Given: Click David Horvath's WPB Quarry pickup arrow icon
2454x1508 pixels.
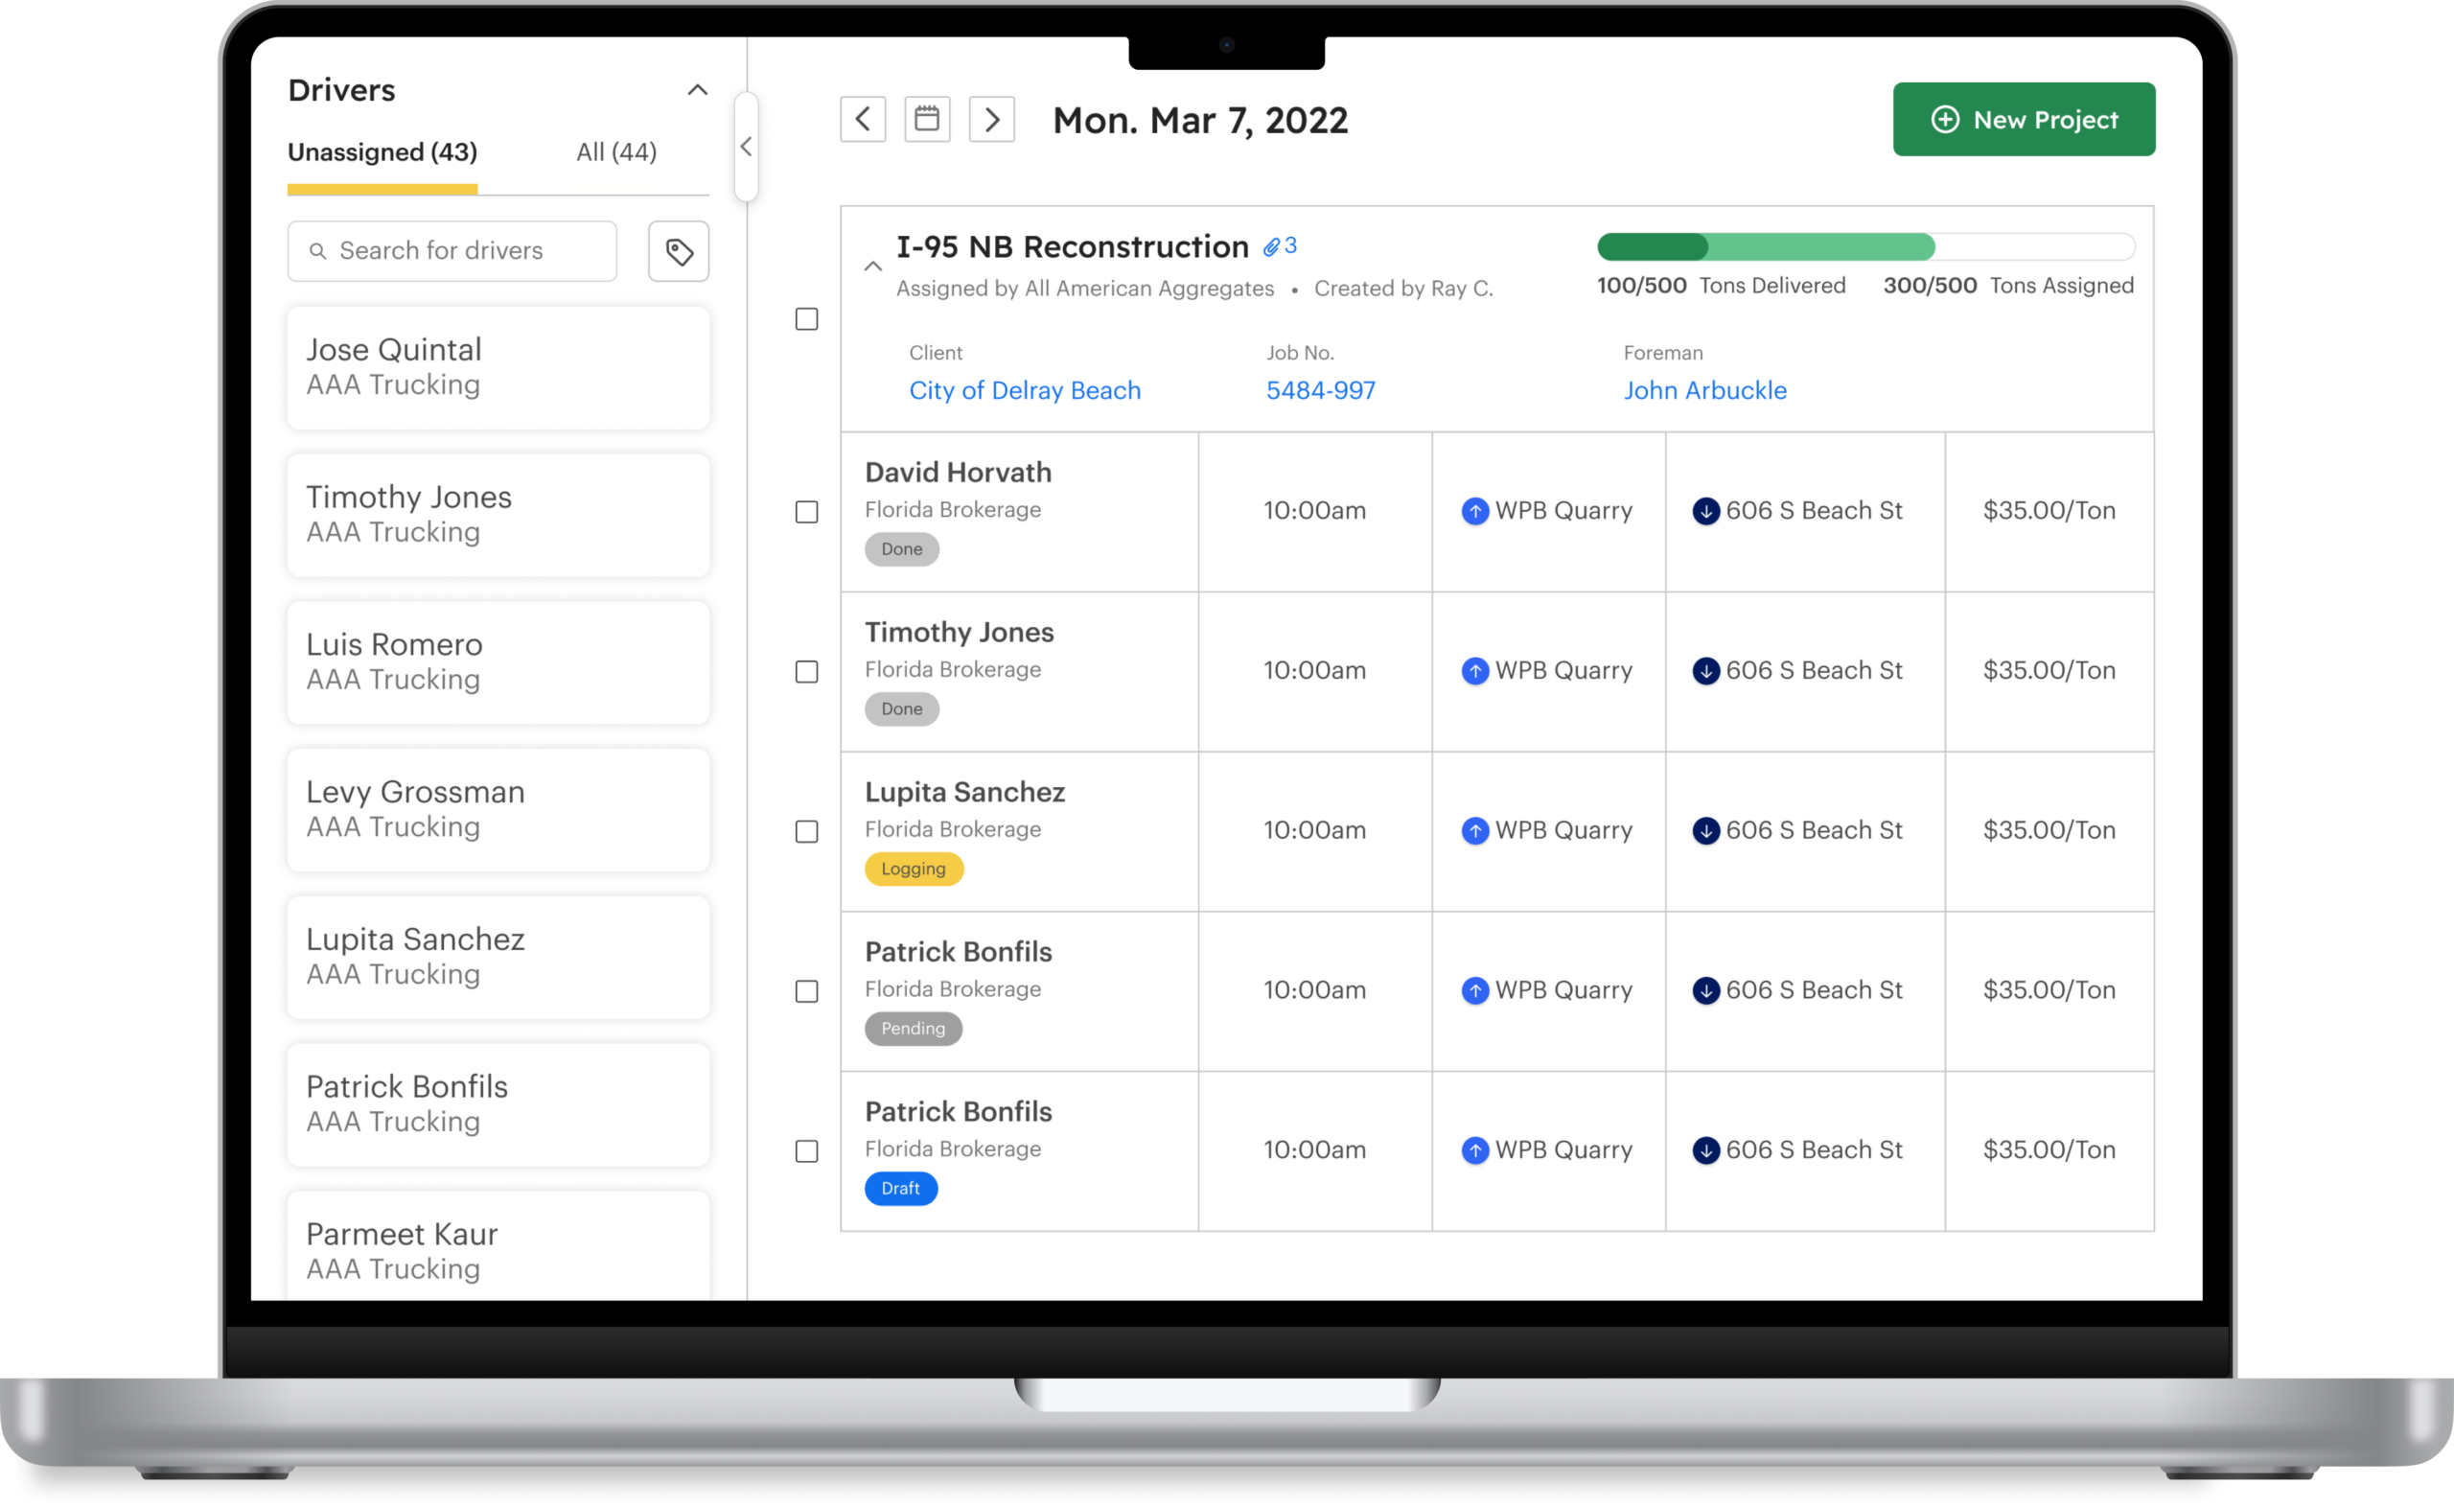Looking at the screenshot, I should (1474, 512).
